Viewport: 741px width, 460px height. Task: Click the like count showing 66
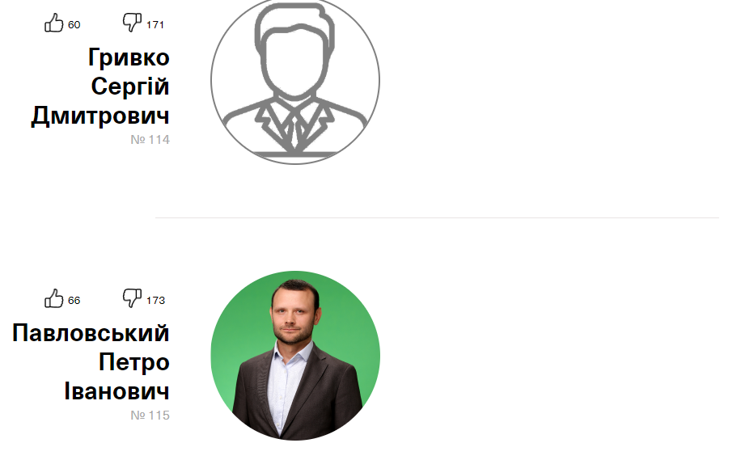click(74, 301)
